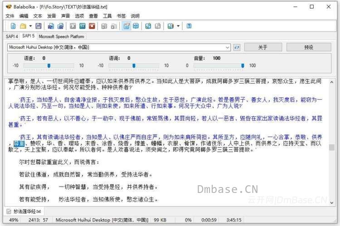This screenshot has width=340, height=226.
Task: Click the line starting 若有能受持
Action: 88,199
